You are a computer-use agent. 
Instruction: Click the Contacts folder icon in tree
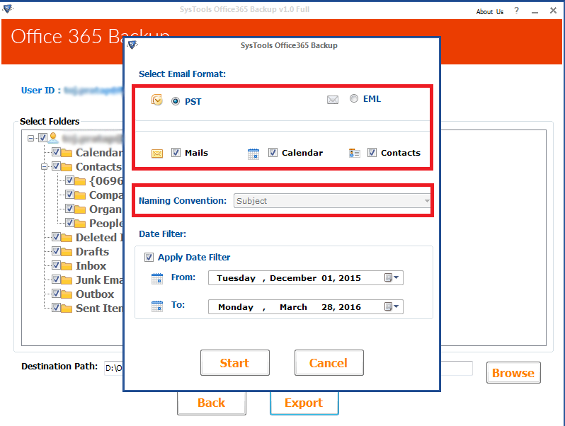67,167
